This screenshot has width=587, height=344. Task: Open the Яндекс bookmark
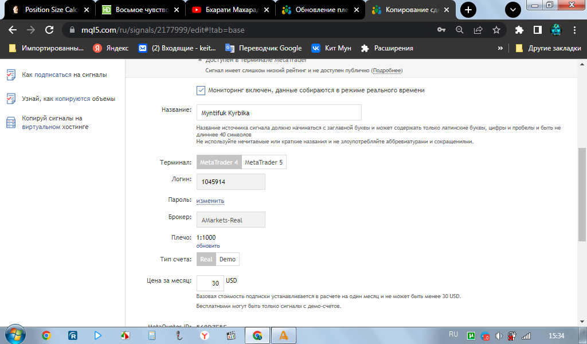111,48
